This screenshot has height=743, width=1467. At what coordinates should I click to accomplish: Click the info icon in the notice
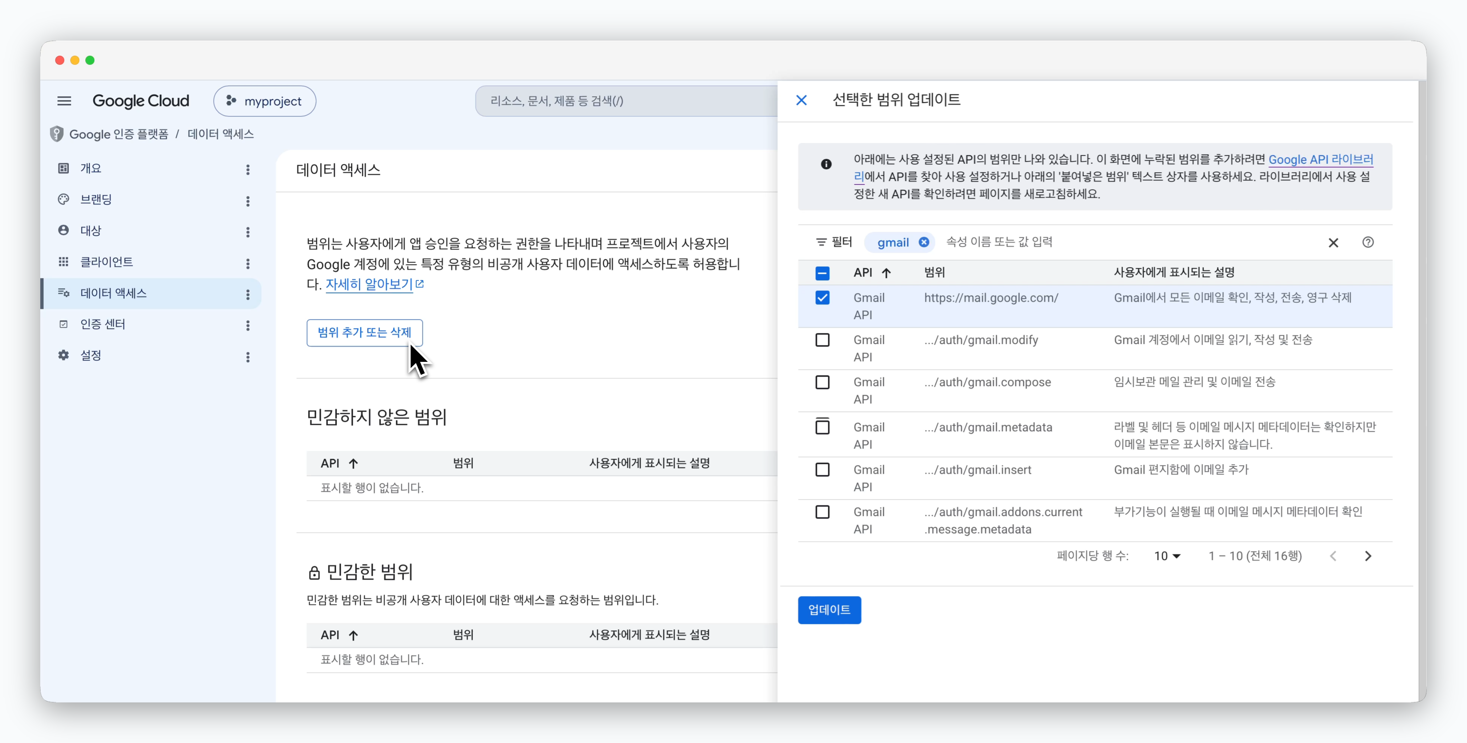pyautogui.click(x=826, y=164)
